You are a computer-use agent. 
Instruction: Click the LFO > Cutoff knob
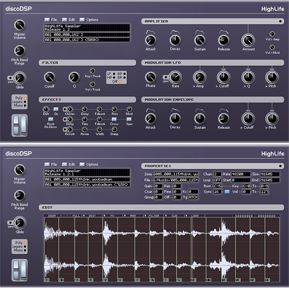(x=223, y=77)
